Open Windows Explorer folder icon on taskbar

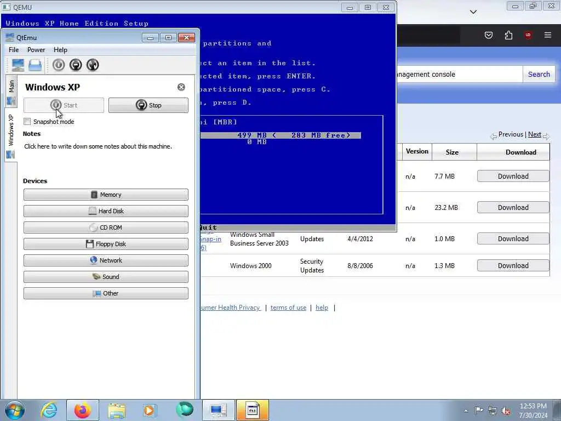(x=117, y=410)
